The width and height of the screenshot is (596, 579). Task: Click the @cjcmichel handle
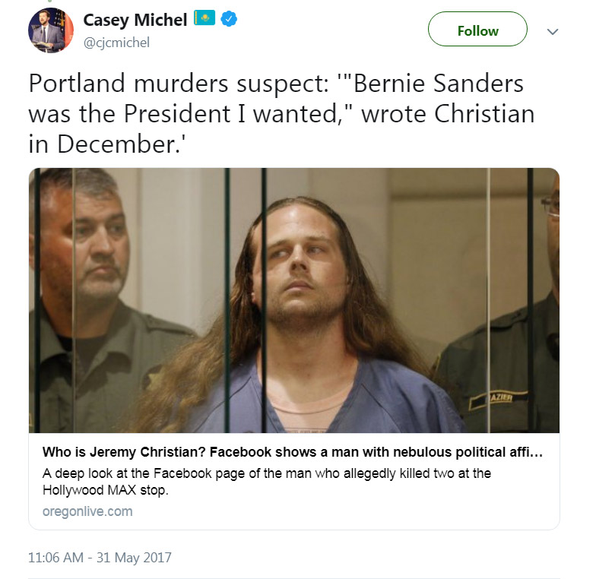[x=116, y=43]
